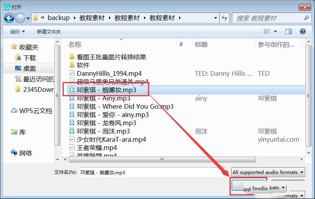Open All supported audio formats dropdown

[x=268, y=172]
